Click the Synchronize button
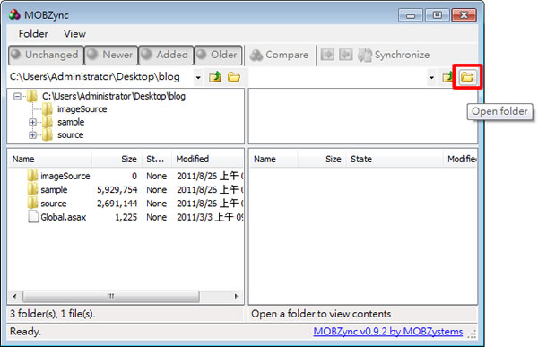The image size is (538, 347). pos(394,55)
